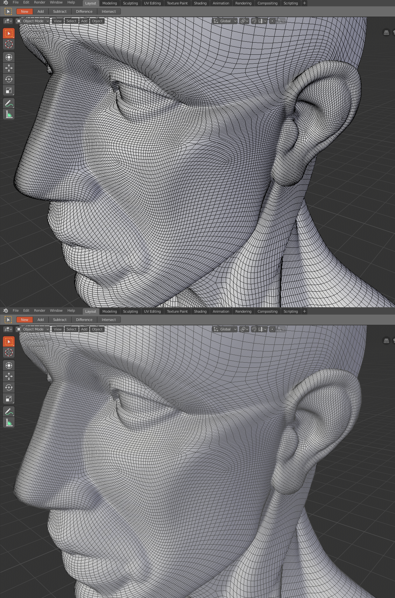Open the Edit menu in lower window

(26, 311)
